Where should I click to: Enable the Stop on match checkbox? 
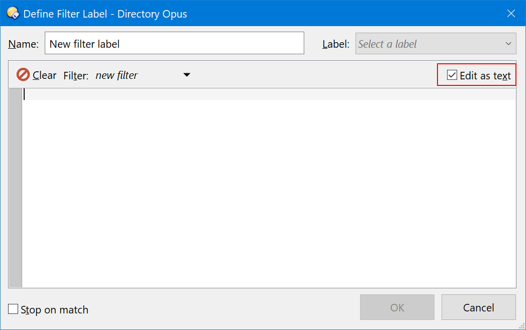(x=13, y=309)
